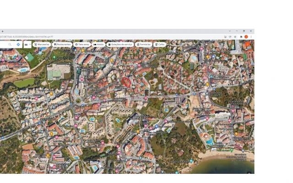
Task: Open the browser extensions puzzle icon
Action: (x=241, y=37)
